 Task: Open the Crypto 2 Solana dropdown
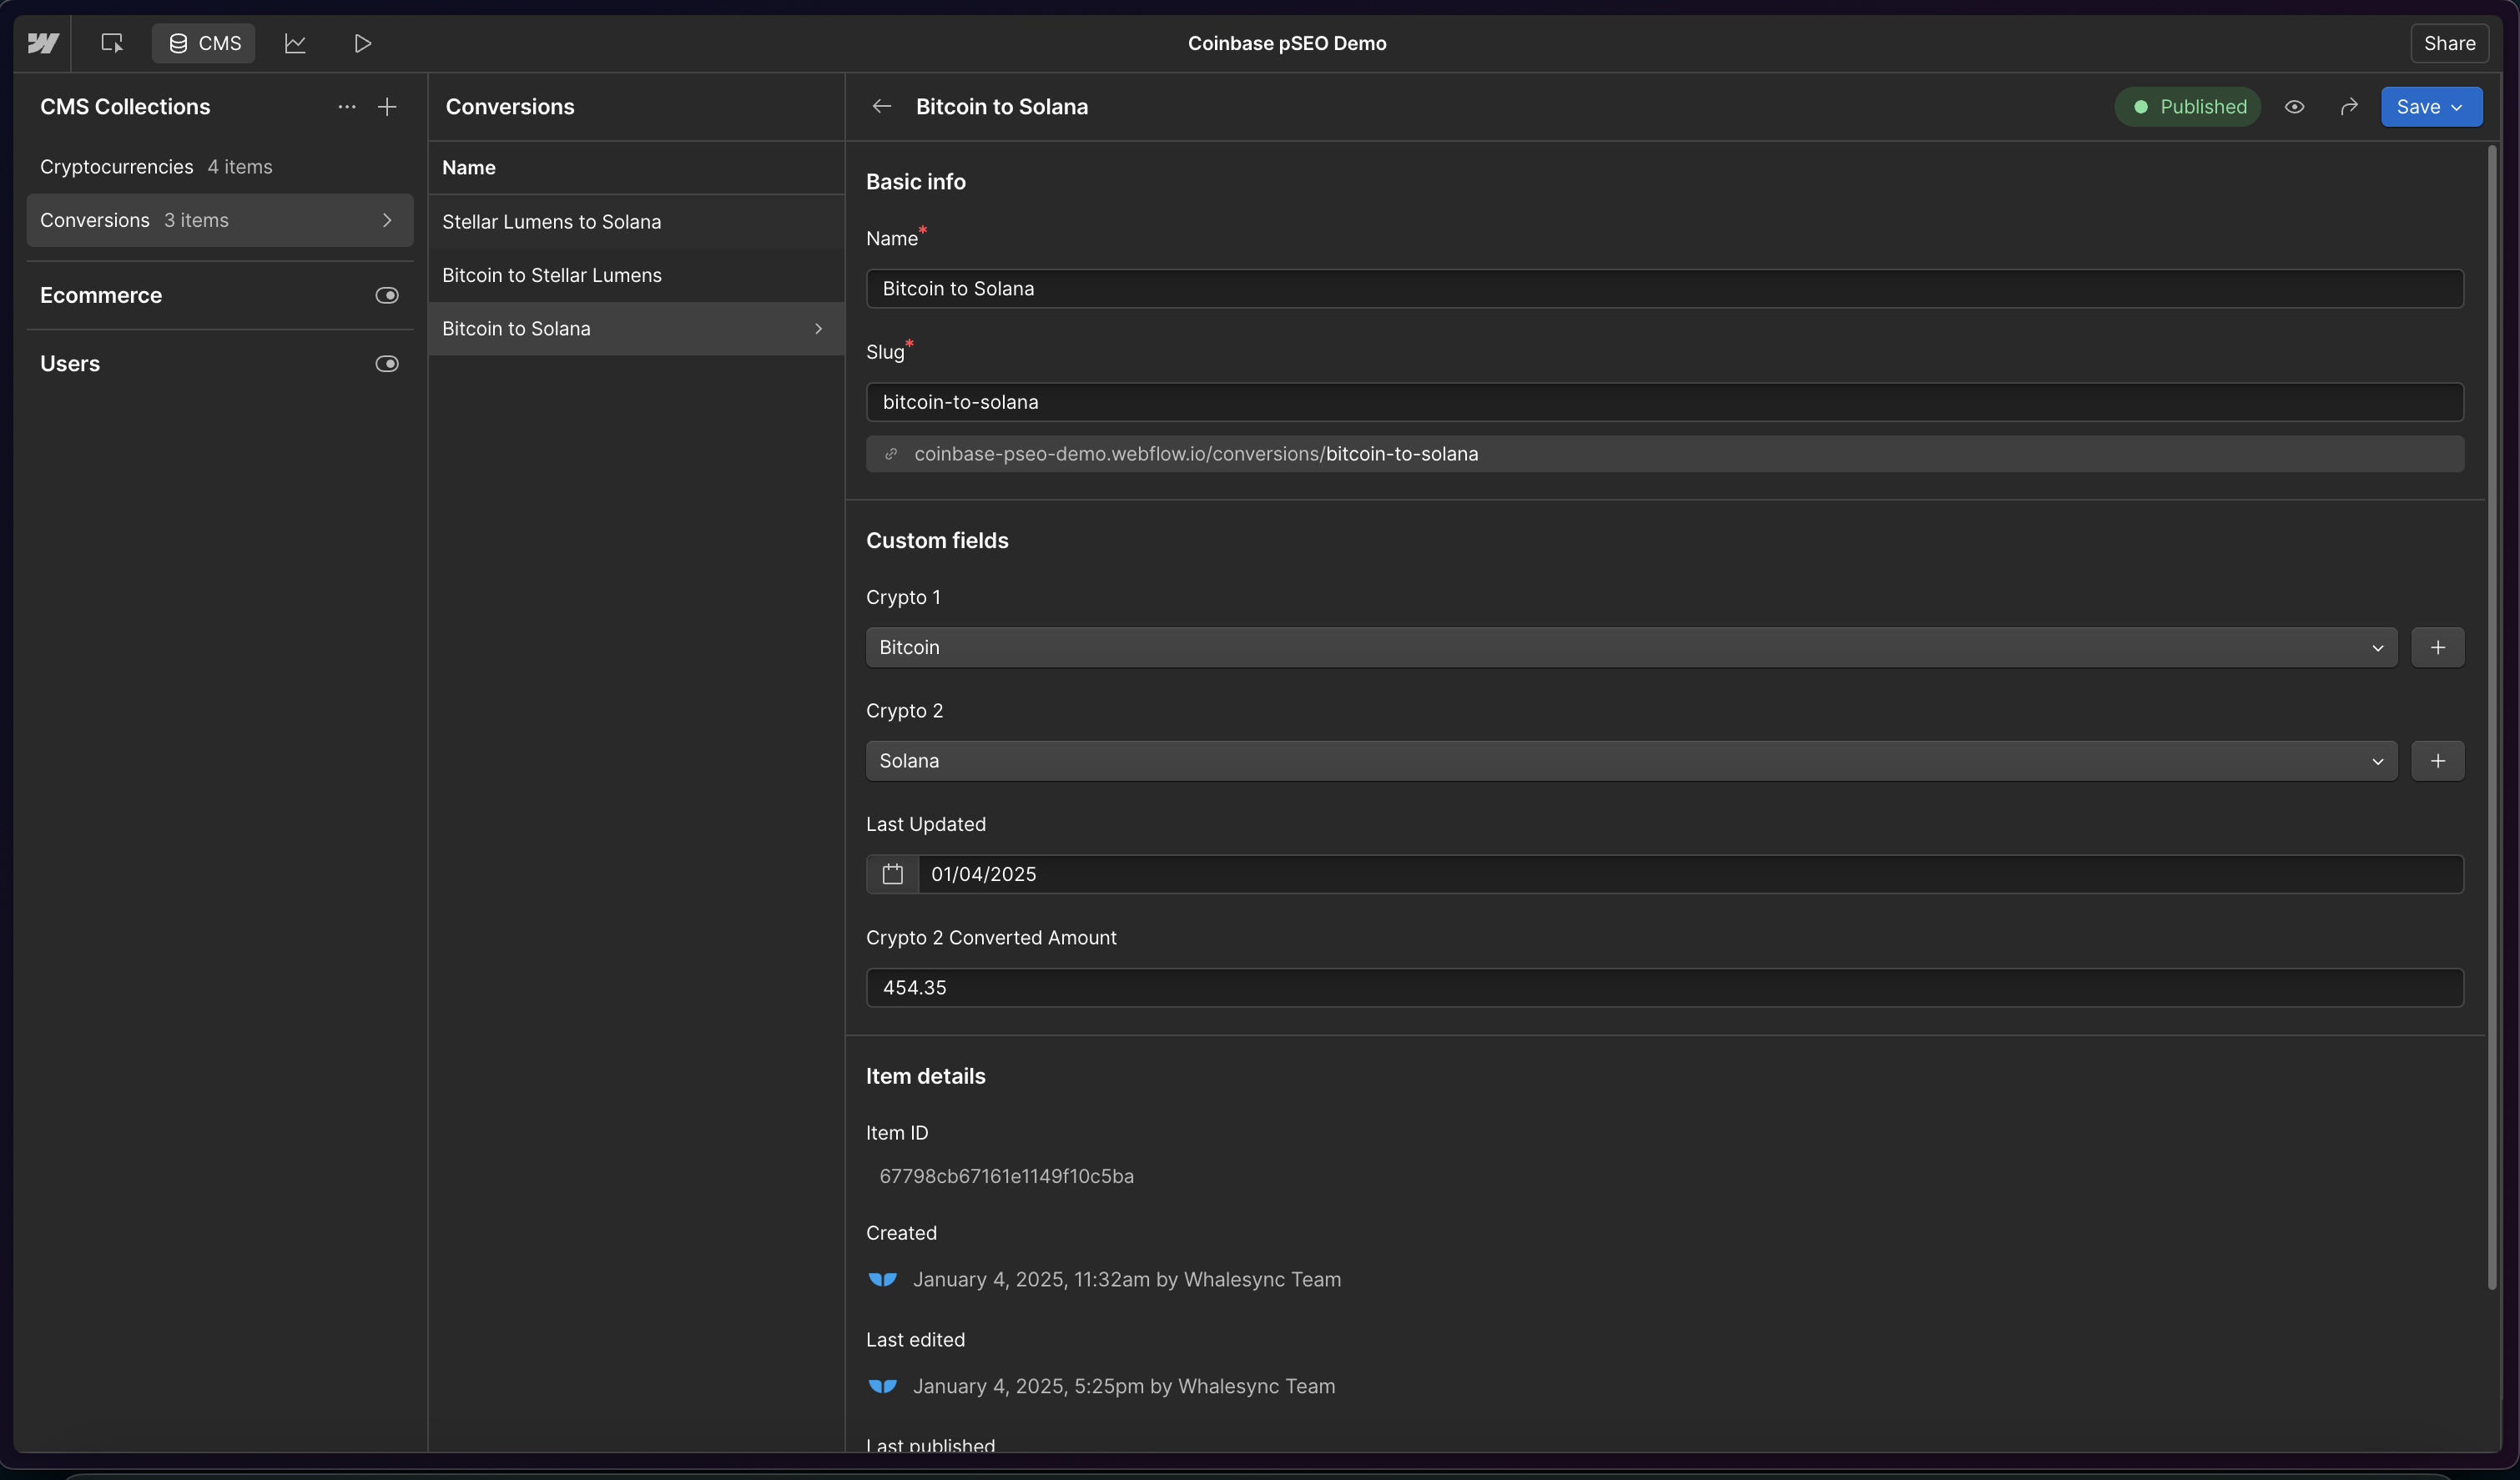(x=1630, y=761)
